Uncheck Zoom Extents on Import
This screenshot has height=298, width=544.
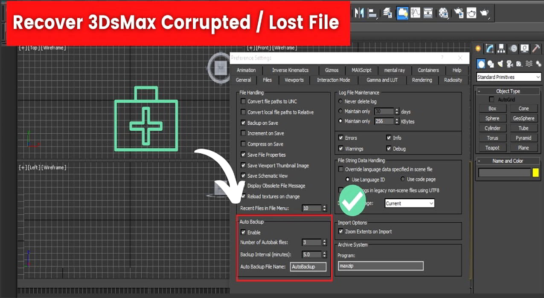341,232
